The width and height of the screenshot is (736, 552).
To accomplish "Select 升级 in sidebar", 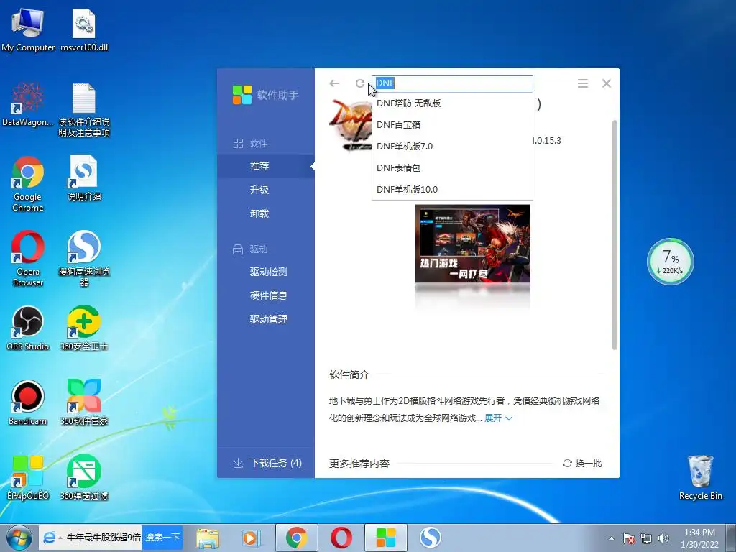I will (x=266, y=190).
